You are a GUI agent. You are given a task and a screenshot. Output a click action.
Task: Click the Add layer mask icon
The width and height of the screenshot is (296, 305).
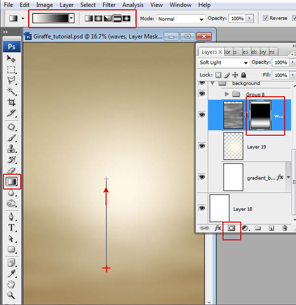click(x=231, y=228)
